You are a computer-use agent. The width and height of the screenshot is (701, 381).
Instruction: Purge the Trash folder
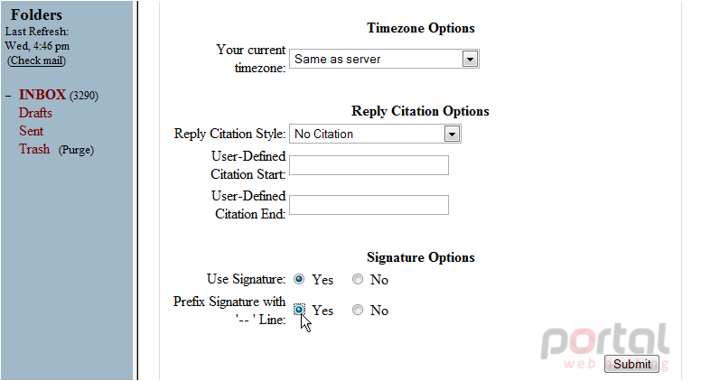[76, 150]
